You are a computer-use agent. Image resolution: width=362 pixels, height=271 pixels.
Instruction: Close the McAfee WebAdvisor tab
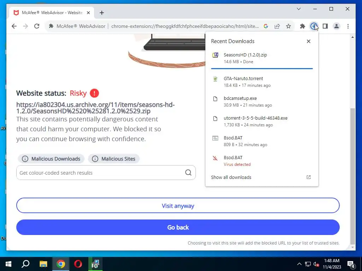[88, 13]
